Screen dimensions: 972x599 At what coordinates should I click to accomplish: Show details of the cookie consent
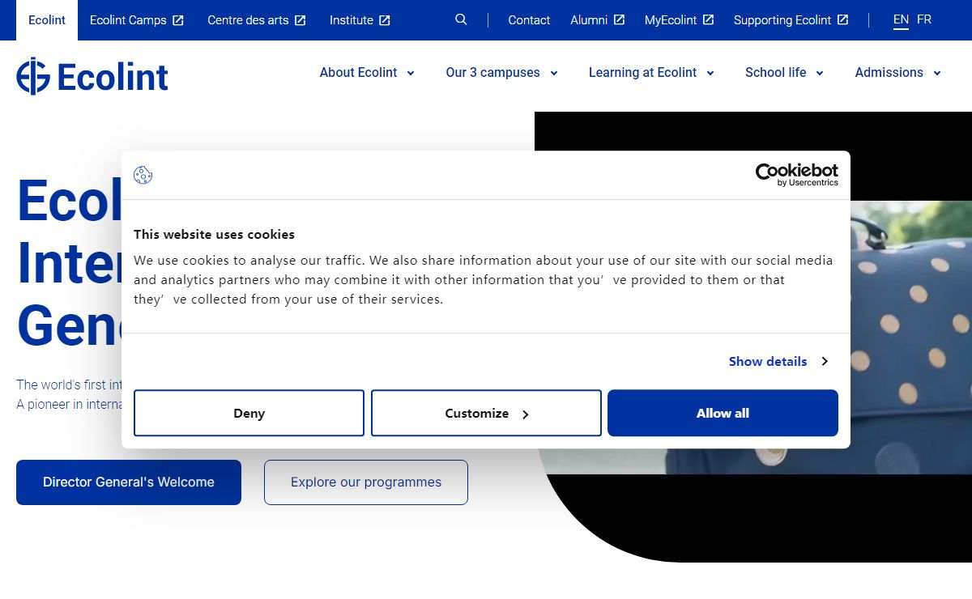coord(768,361)
